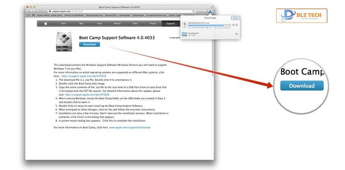
Task: Enter full screen with the corner arrows icon
Action: click(x=212, y=7)
